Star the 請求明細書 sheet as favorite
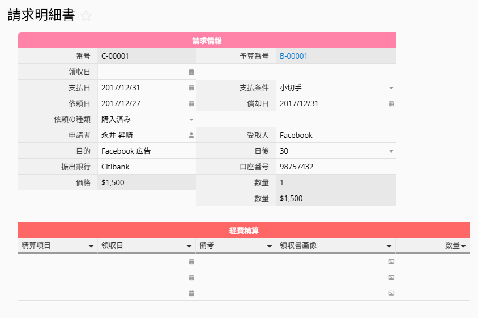This screenshot has height=318, width=478. pos(86,16)
